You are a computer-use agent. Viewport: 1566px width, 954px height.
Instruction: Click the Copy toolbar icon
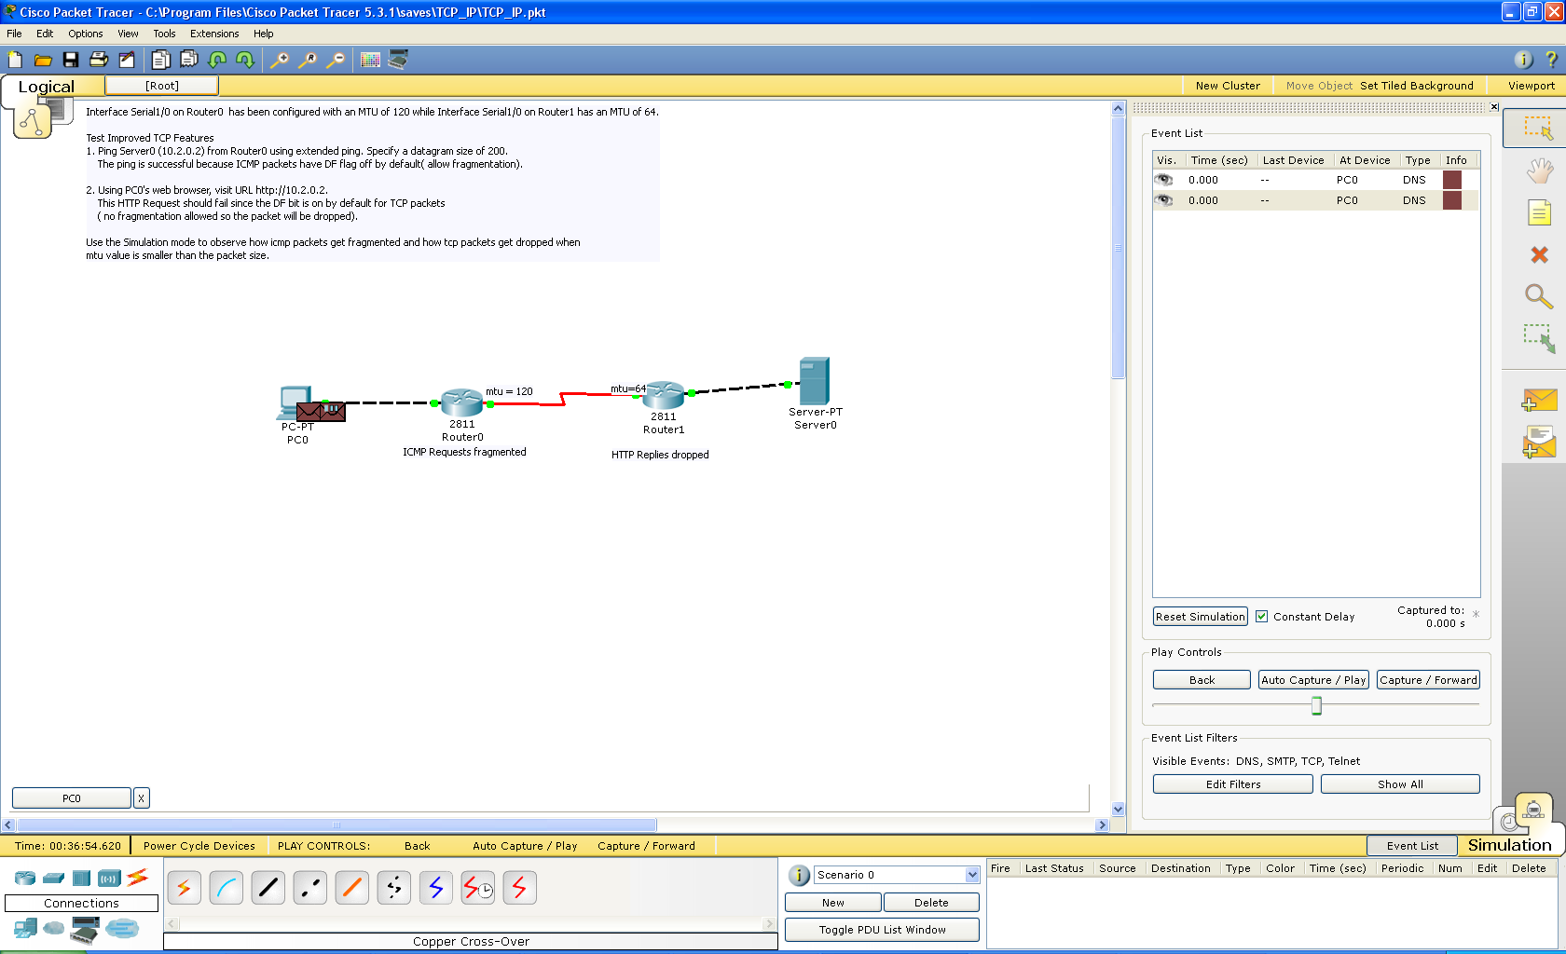click(x=160, y=60)
